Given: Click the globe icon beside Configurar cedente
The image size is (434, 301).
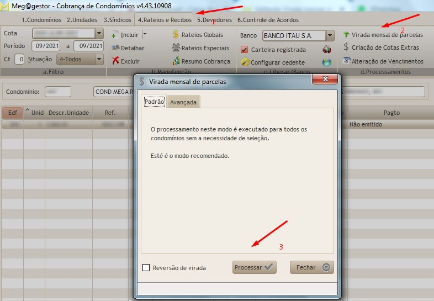Looking at the screenshot, I should pyautogui.click(x=327, y=62).
